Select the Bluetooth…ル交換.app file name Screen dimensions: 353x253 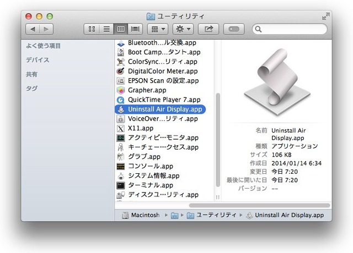tap(162, 43)
